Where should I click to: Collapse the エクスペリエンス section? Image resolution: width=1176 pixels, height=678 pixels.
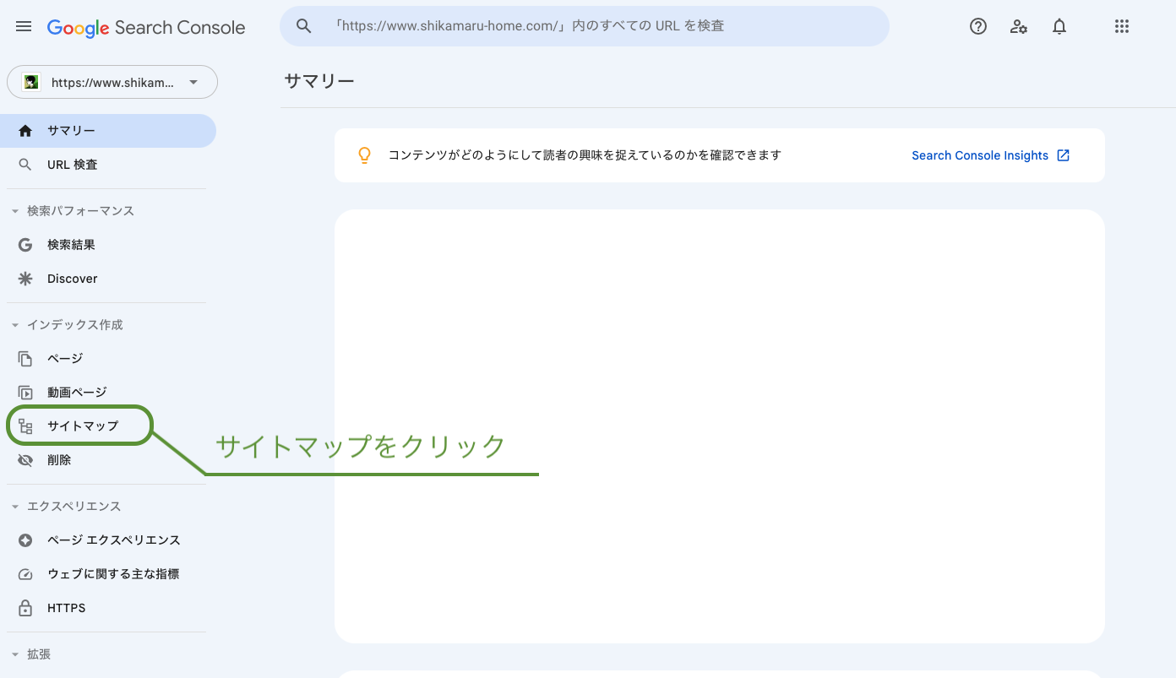[x=15, y=507]
